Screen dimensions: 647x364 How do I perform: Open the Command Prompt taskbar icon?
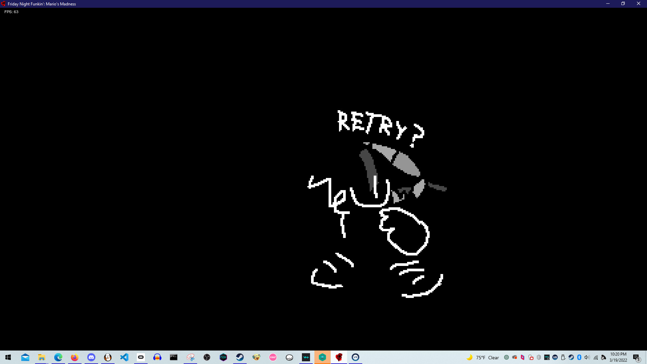point(174,357)
